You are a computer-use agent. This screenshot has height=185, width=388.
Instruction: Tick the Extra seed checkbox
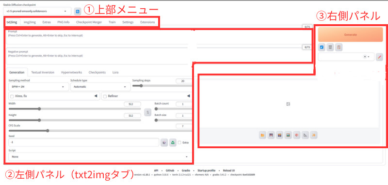tap(179, 142)
